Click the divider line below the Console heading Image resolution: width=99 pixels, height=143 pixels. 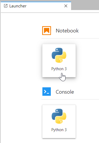click(70, 99)
